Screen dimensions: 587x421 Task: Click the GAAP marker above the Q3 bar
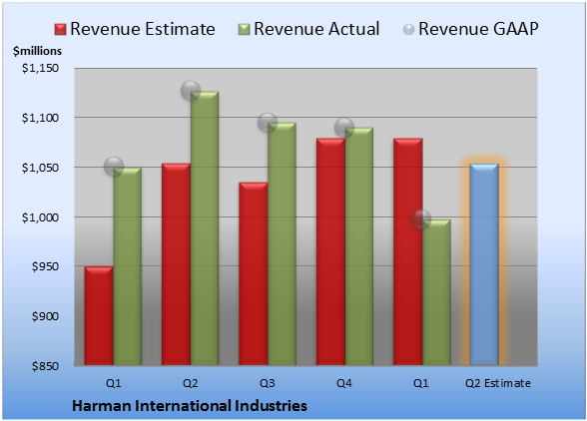click(x=268, y=123)
